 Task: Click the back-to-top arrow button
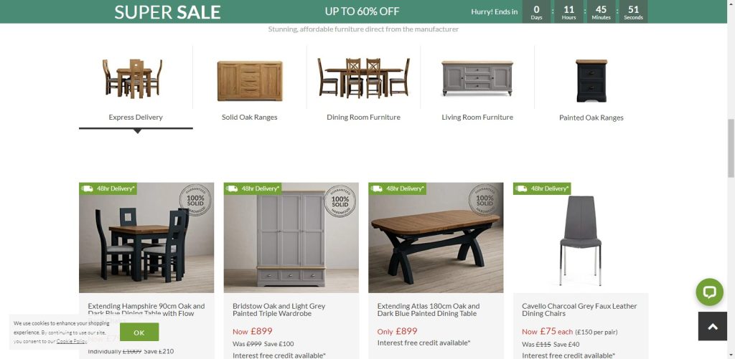click(x=713, y=326)
